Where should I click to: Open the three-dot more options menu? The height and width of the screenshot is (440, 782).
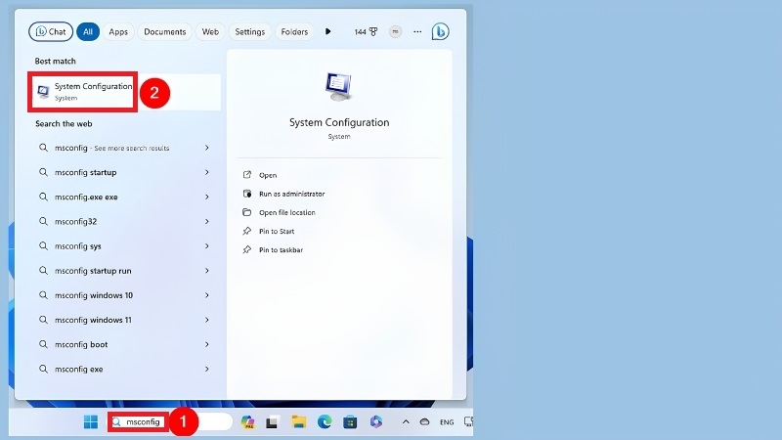(x=417, y=31)
